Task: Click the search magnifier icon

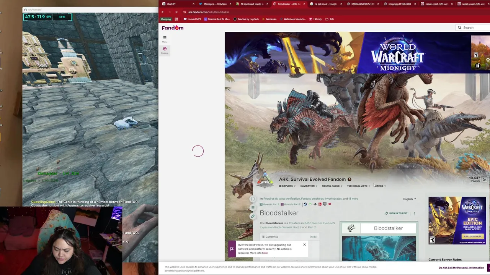Action: (x=459, y=27)
